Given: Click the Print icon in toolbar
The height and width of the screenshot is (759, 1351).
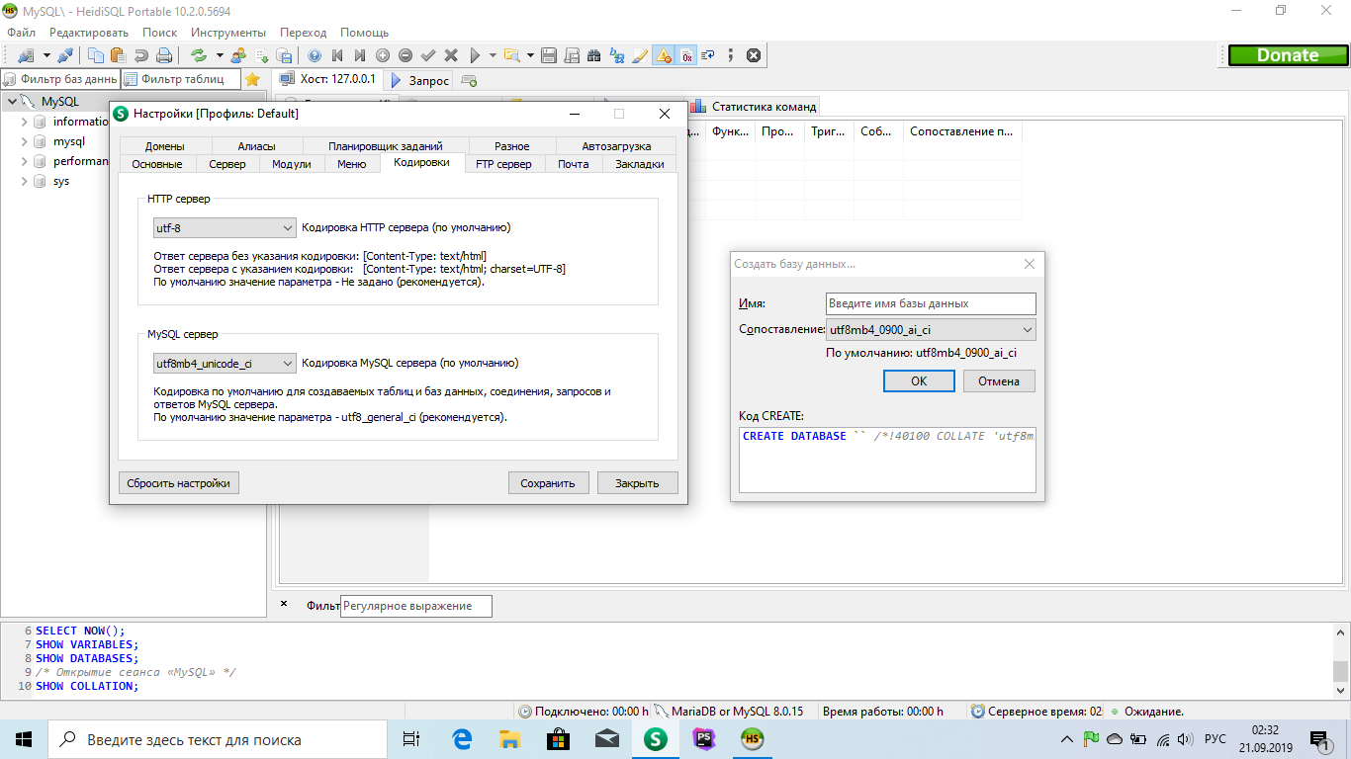Looking at the screenshot, I should (x=164, y=55).
